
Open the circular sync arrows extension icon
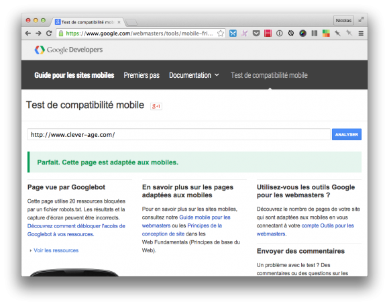pos(291,34)
